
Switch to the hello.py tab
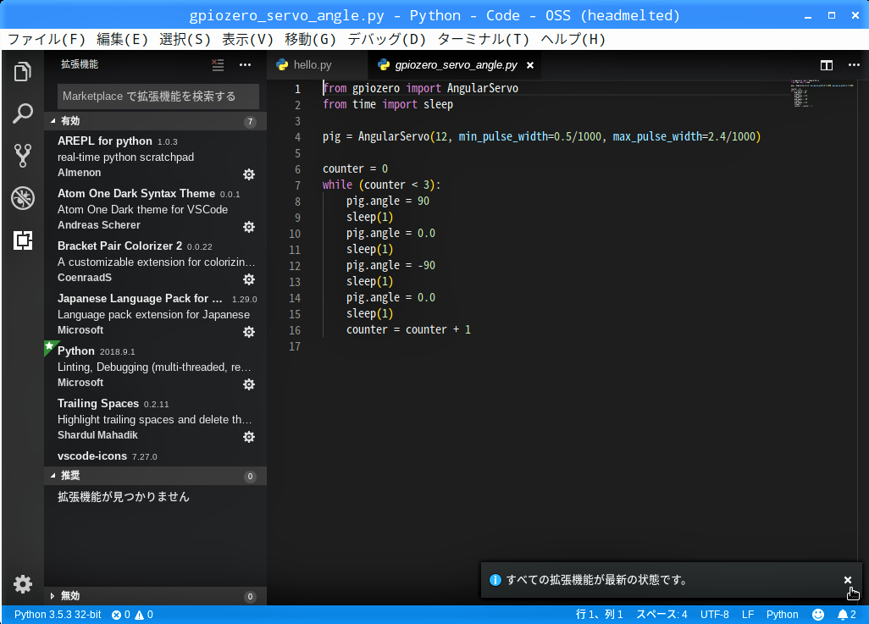[317, 65]
